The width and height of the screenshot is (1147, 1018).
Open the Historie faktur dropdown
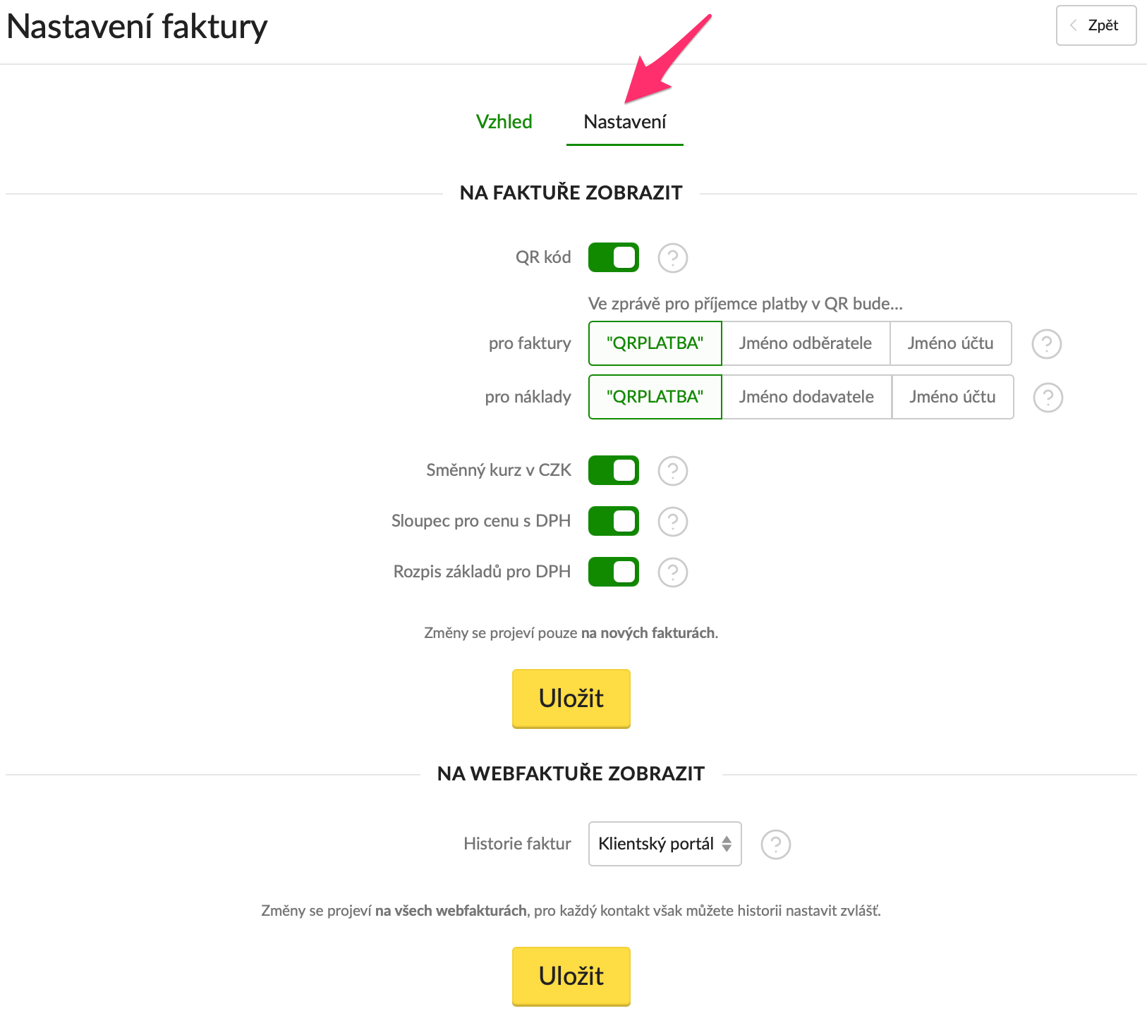(x=664, y=844)
